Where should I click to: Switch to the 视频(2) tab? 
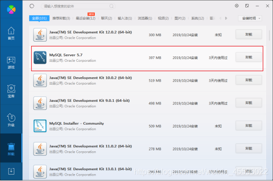pyautogui.click(x=163, y=18)
